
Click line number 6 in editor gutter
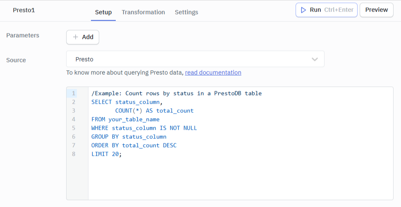pyautogui.click(x=74, y=137)
